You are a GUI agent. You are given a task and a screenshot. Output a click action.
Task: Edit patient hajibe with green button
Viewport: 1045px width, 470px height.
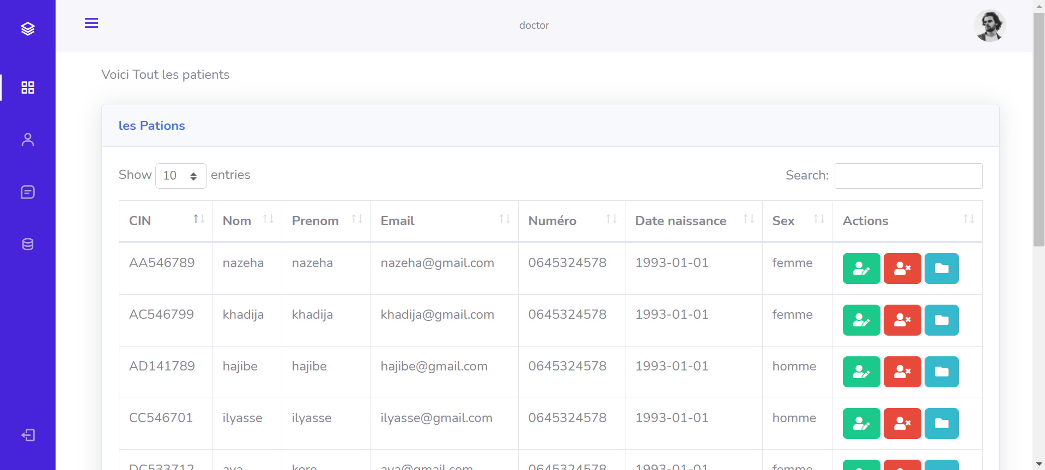pos(861,372)
